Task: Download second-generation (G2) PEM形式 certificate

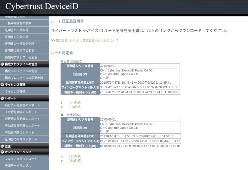Action: (x=74, y=160)
